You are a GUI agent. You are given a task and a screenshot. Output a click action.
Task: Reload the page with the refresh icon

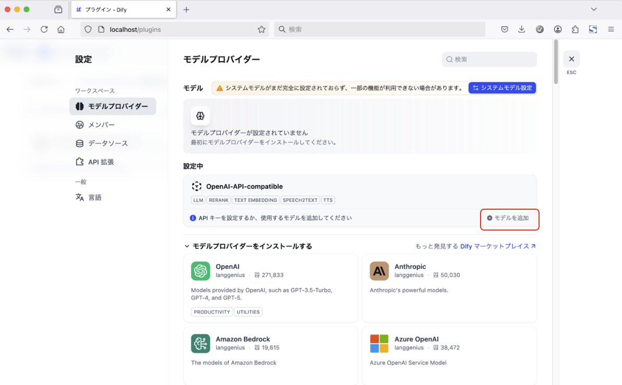pos(44,29)
